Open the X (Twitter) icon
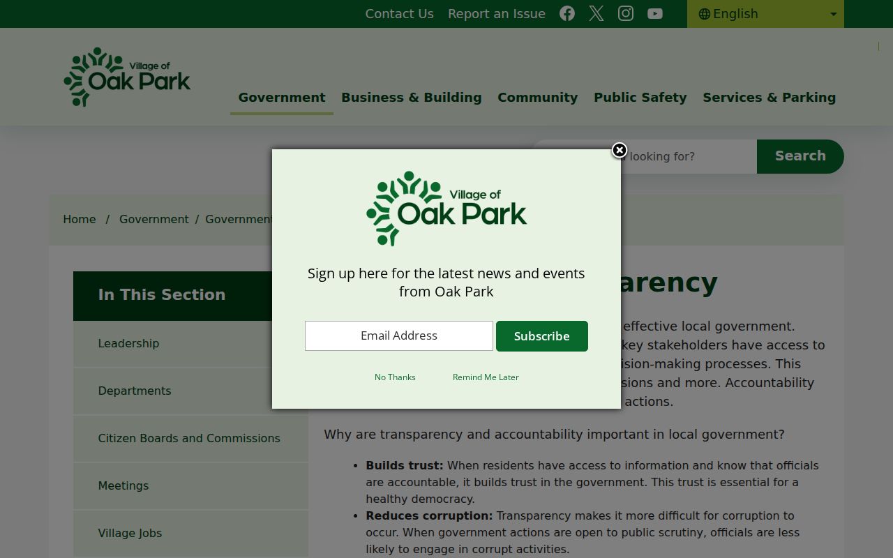893x558 pixels. (x=596, y=14)
